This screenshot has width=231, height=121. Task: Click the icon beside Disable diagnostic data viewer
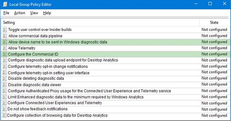click(x=5, y=85)
